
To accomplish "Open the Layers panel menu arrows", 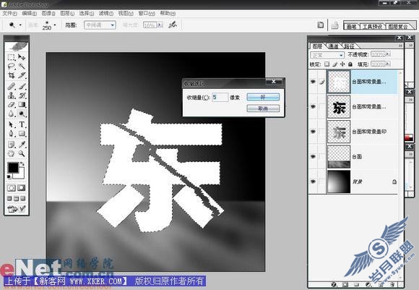I will pyautogui.click(x=400, y=46).
